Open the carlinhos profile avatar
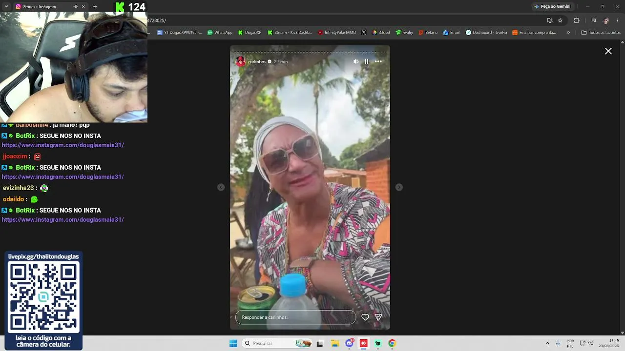 [x=240, y=61]
